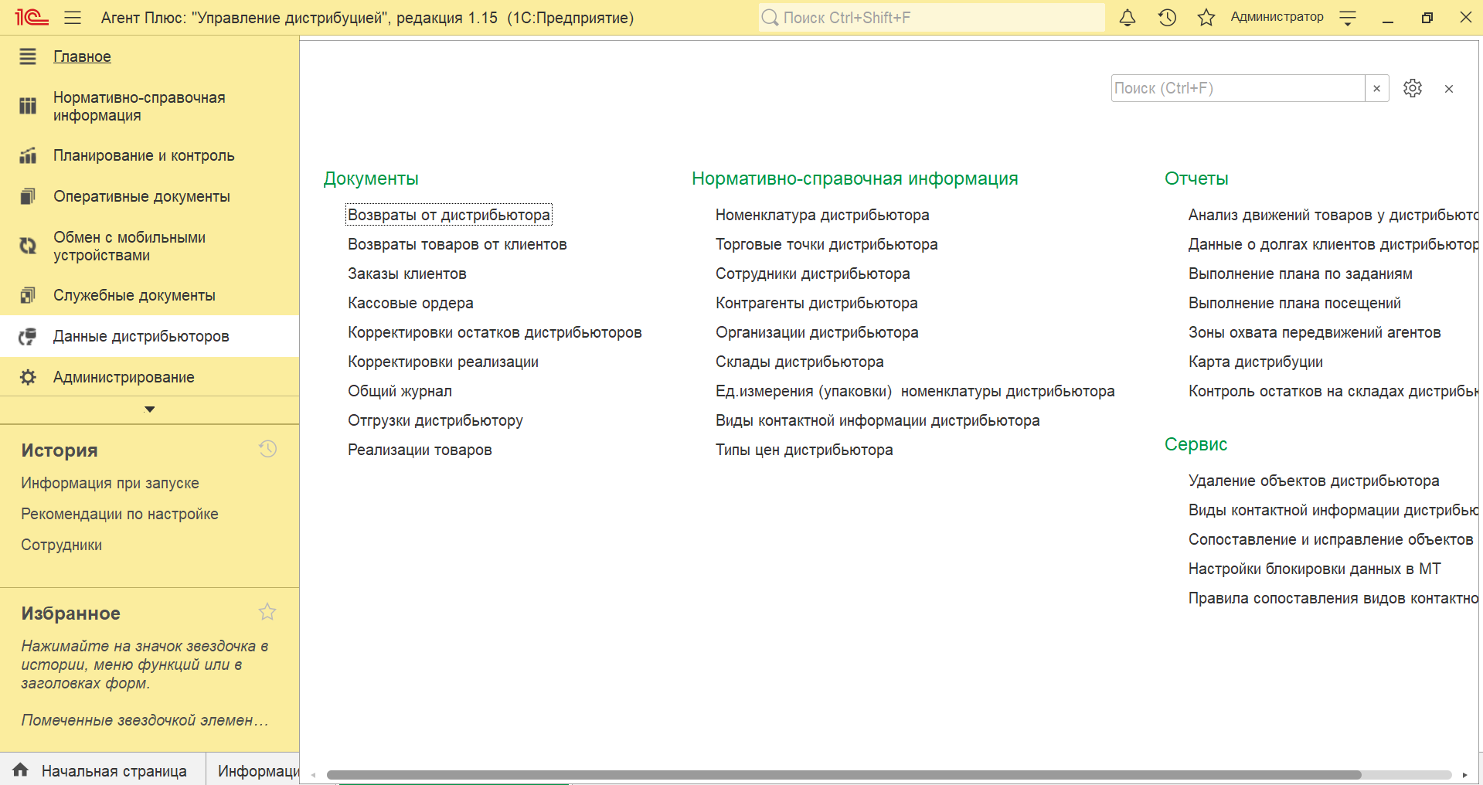
Task: Open the Администрирование section
Action: (x=124, y=377)
